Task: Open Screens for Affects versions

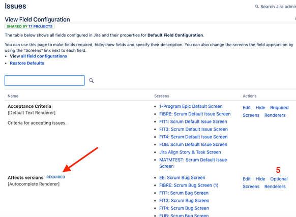Action: tap(251, 187)
